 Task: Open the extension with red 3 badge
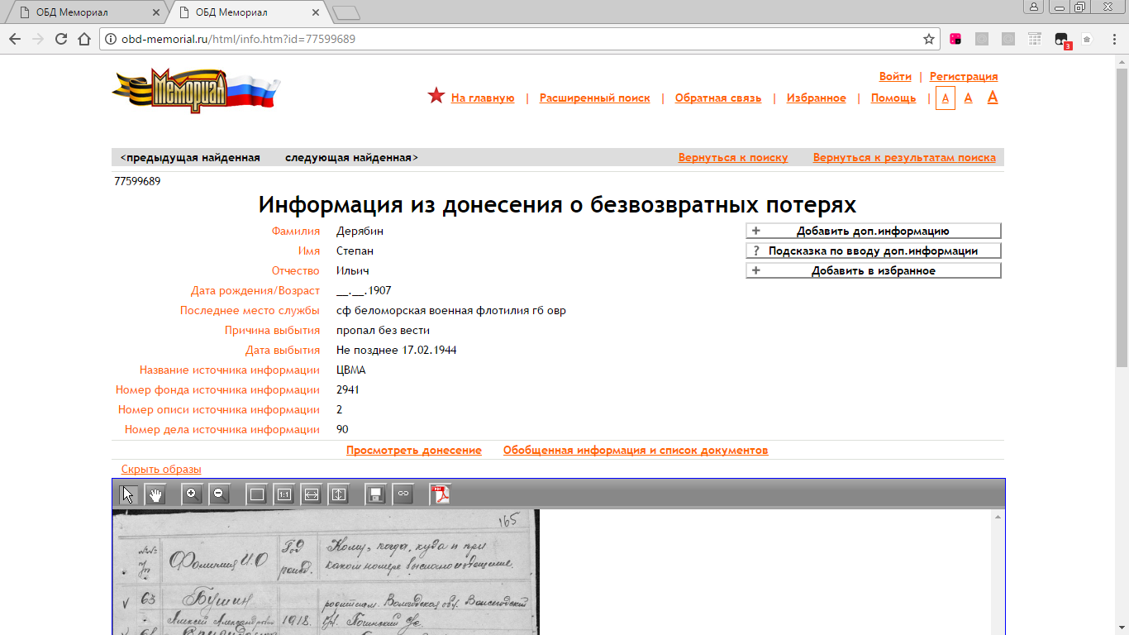pos(1063,40)
